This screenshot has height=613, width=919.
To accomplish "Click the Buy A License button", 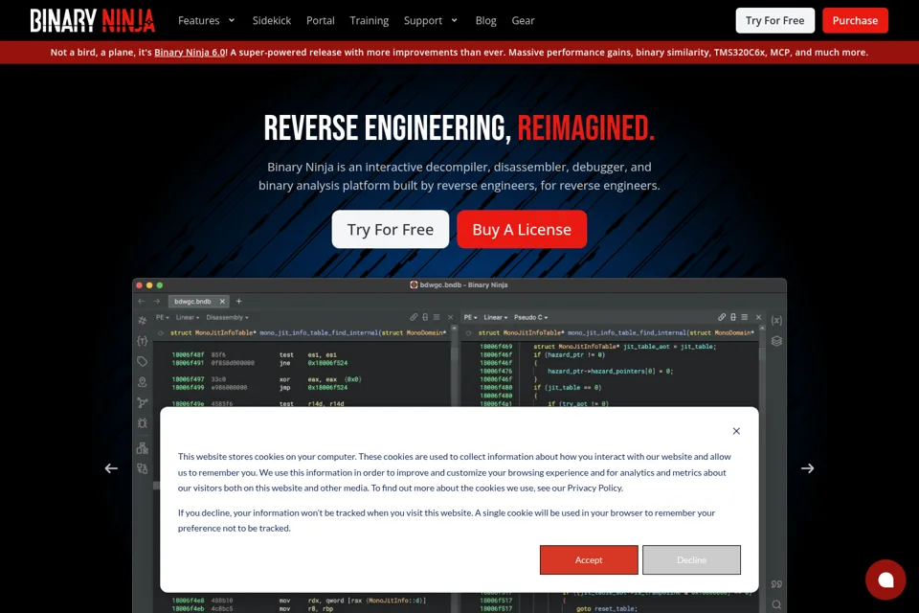I will pos(522,229).
